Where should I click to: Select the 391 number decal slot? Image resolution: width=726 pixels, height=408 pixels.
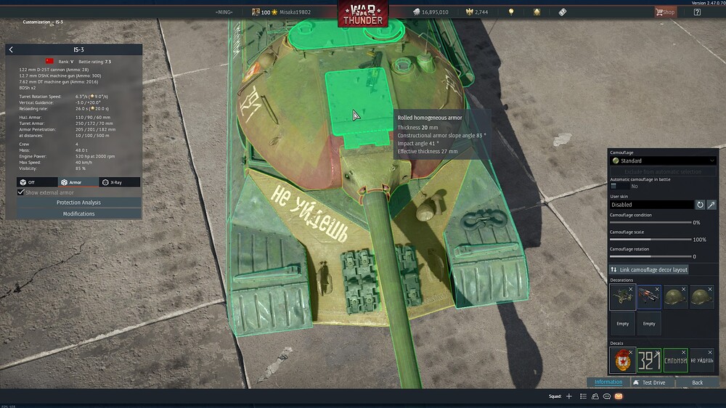648,360
